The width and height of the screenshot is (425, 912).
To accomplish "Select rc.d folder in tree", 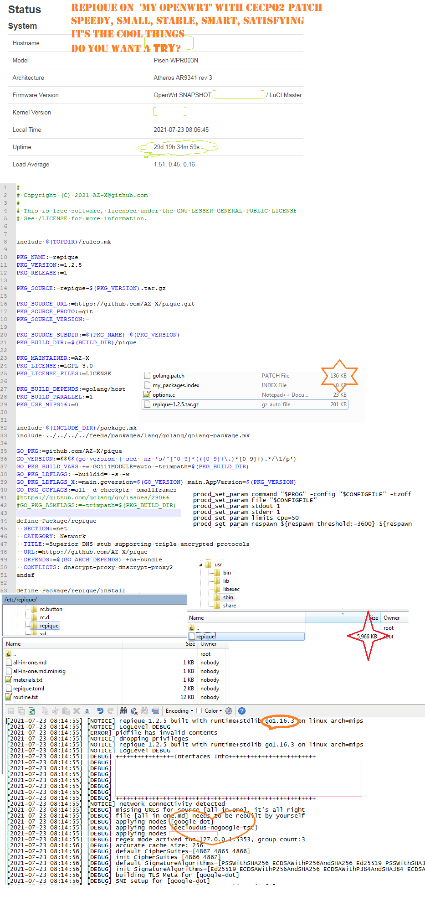I will [40, 617].
